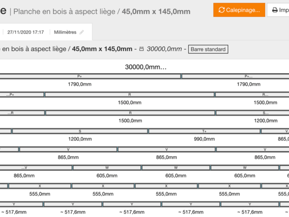The width and height of the screenshot is (289, 217).
Task: Click the pencil edit icon beside Millimètres
Action: pos(81,32)
